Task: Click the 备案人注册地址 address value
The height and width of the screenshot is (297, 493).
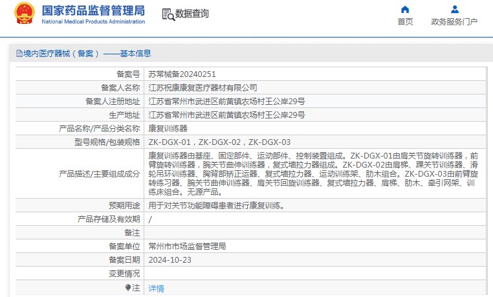Action: (226, 101)
